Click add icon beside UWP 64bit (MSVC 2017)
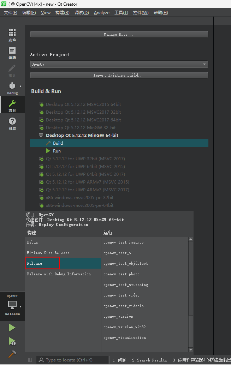231x365 pixels. [x=41, y=174]
